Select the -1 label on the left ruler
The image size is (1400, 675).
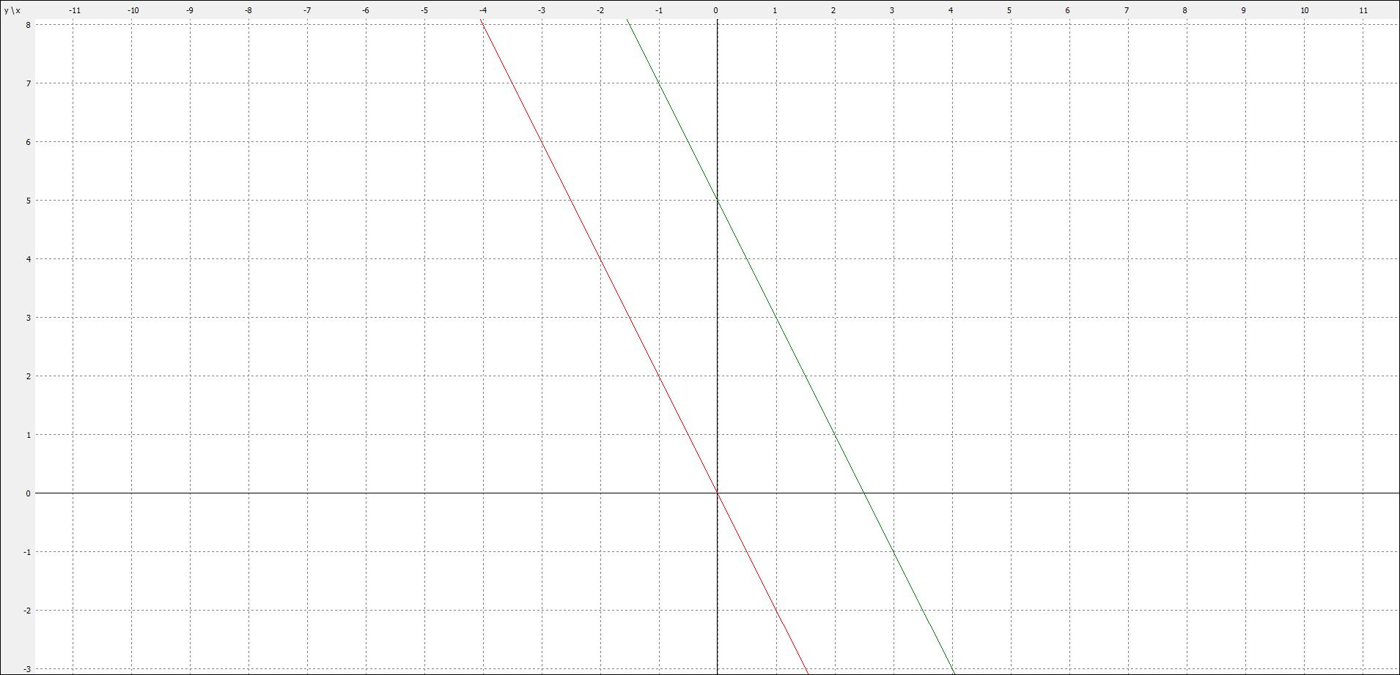[x=27, y=552]
